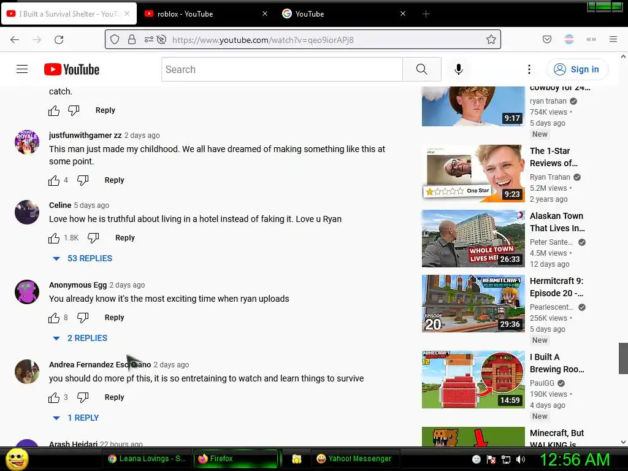628x471 pixels.
Task: Reply to the Anonymous Egg comment
Action: (114, 318)
